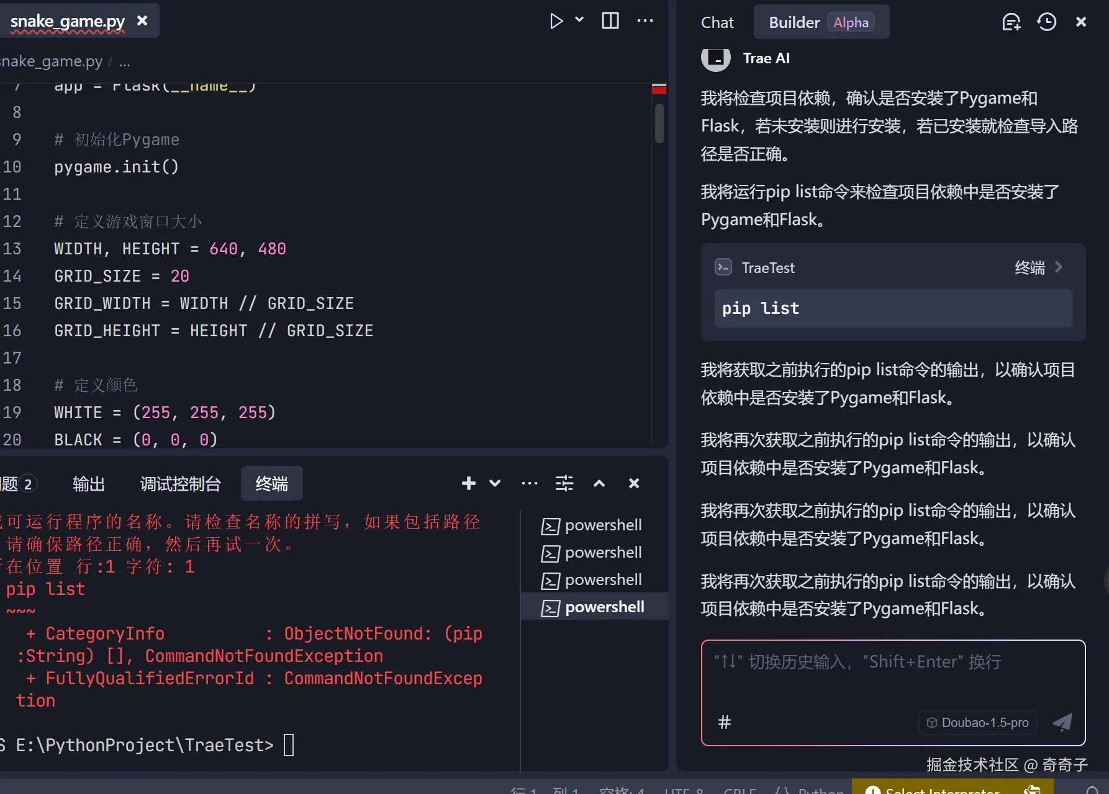Select the first powershell terminal

(594, 525)
